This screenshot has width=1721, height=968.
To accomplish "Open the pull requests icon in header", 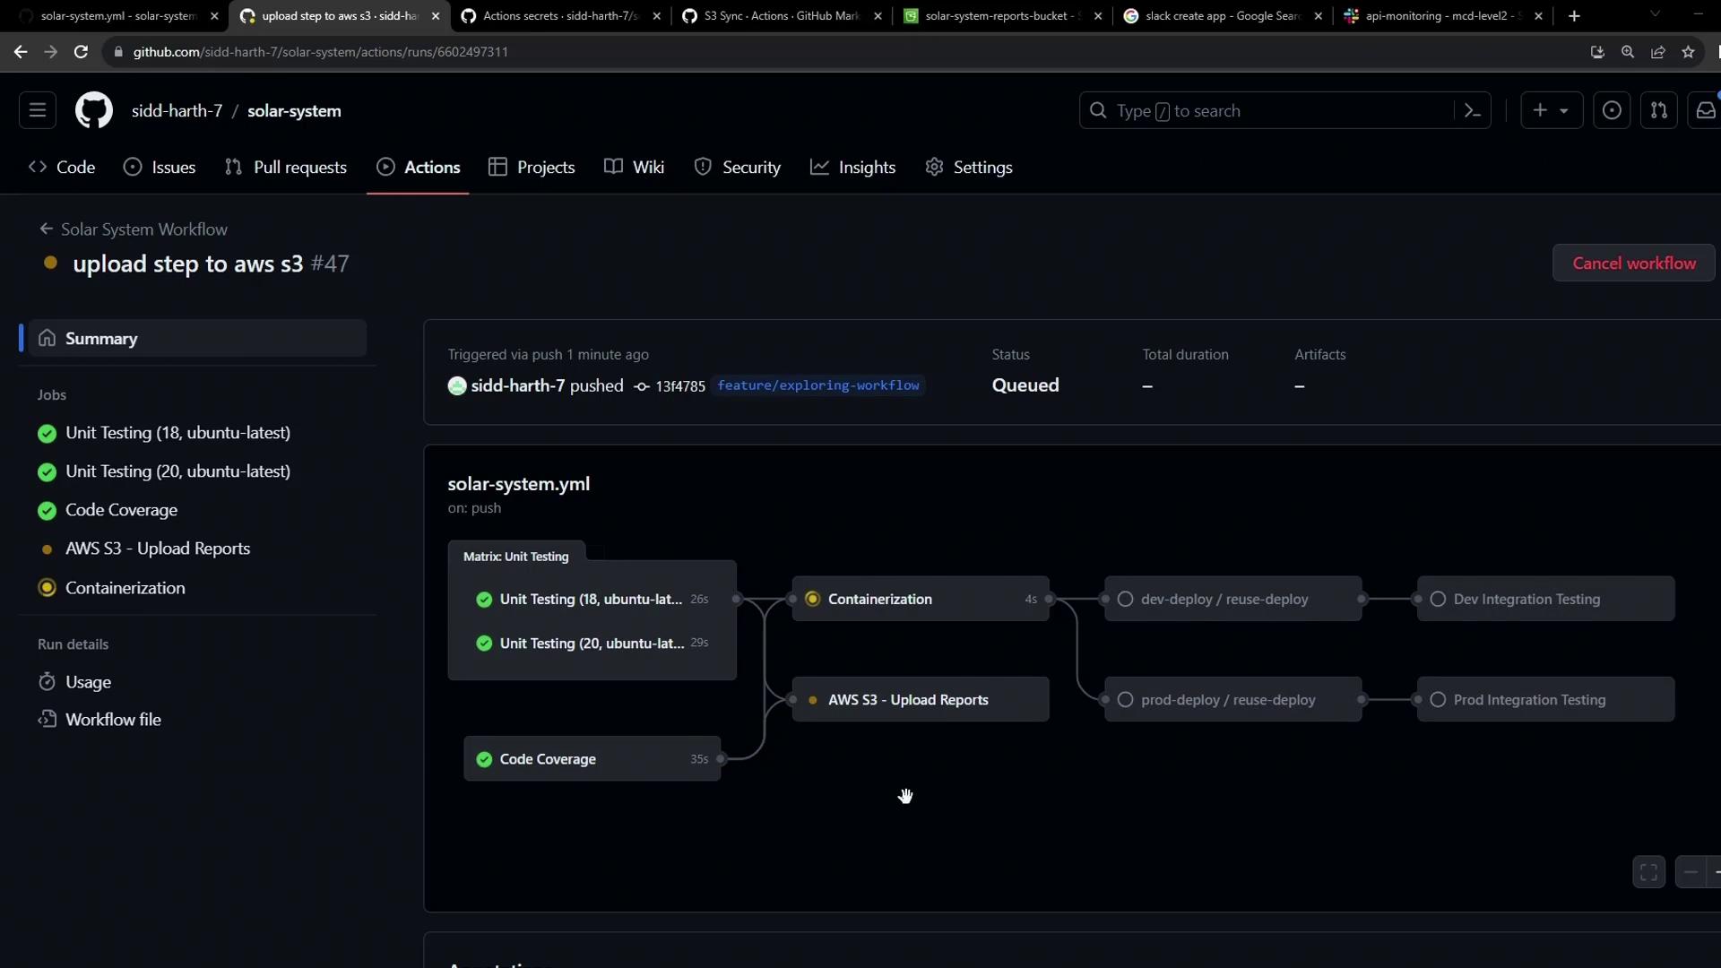I will pyautogui.click(x=1658, y=110).
